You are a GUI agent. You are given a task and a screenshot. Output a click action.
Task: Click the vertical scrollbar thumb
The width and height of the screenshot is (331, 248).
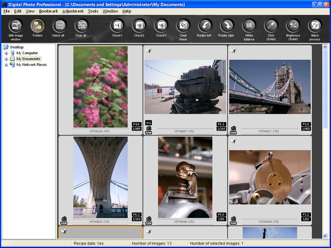tap(325, 89)
